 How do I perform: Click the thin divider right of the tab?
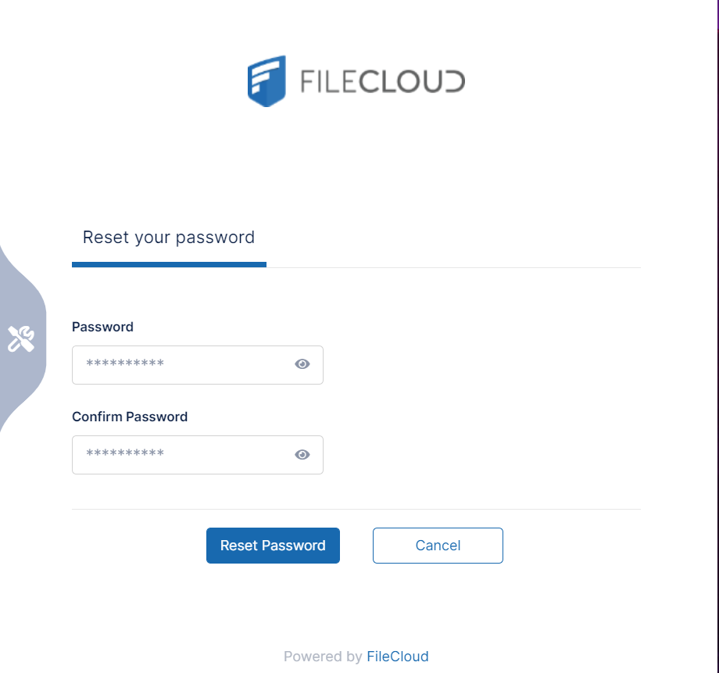453,267
